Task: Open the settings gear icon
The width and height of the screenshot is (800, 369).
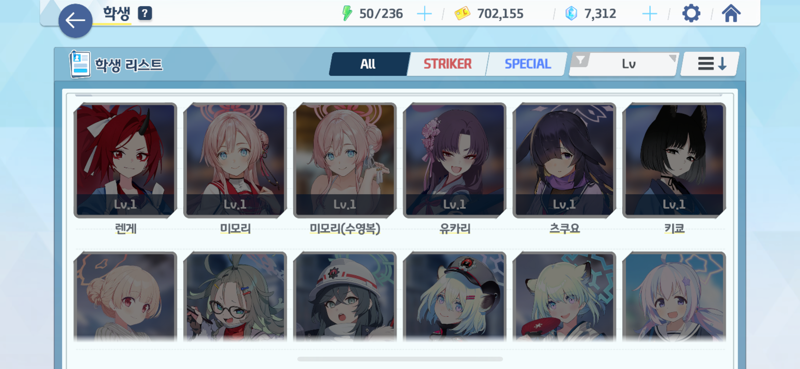Action: coord(691,13)
